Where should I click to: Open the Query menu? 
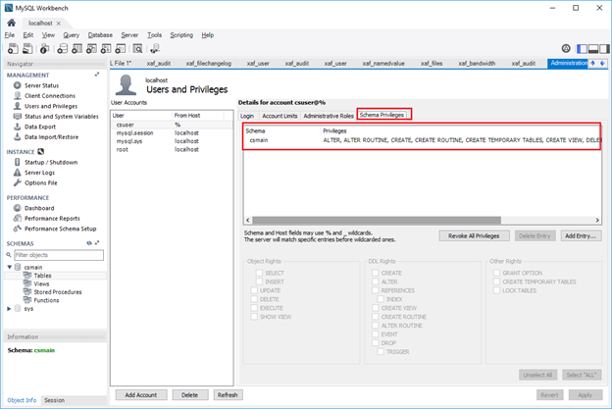(x=71, y=35)
